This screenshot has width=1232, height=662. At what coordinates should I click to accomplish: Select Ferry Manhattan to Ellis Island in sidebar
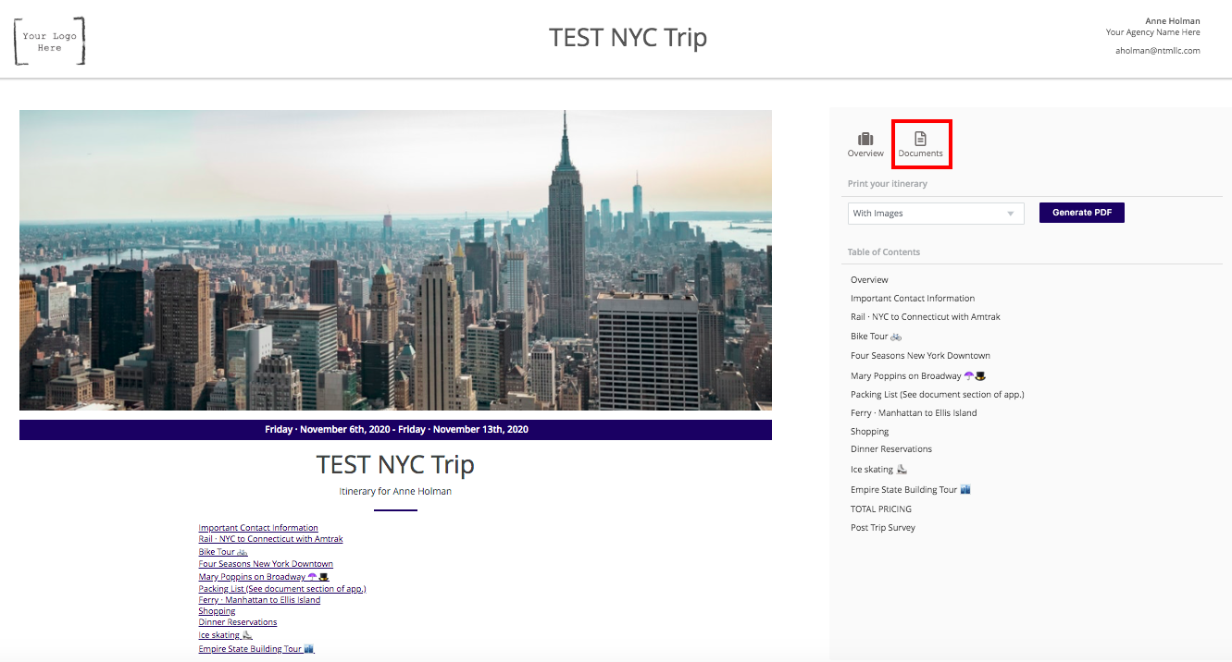click(914, 413)
